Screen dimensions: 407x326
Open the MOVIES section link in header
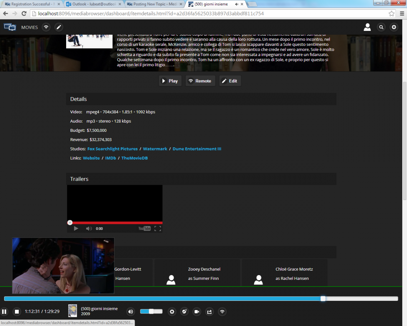click(x=30, y=28)
